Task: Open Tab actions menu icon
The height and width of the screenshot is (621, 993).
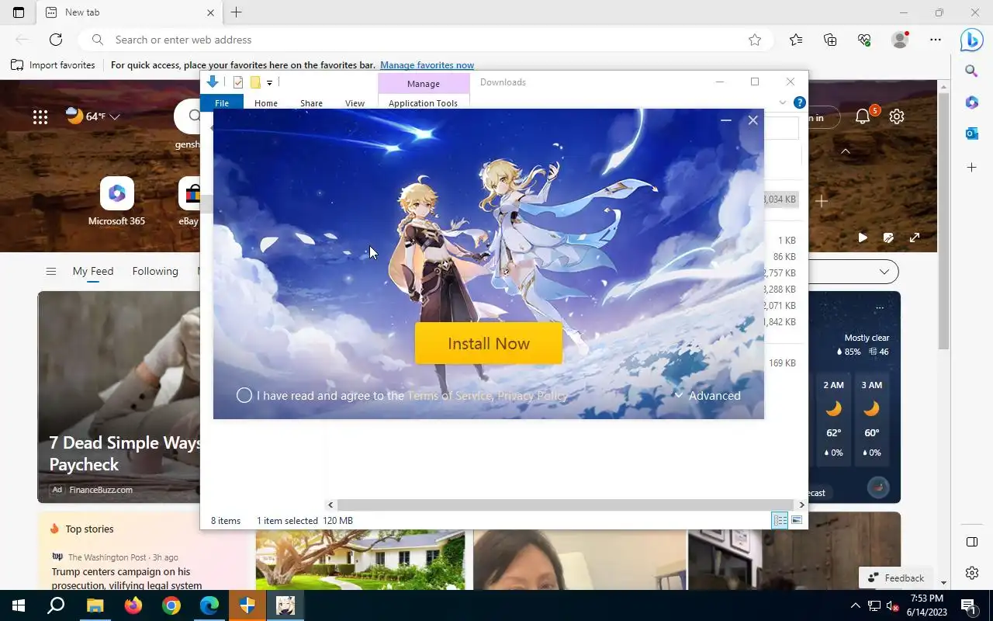Action: pos(19,12)
